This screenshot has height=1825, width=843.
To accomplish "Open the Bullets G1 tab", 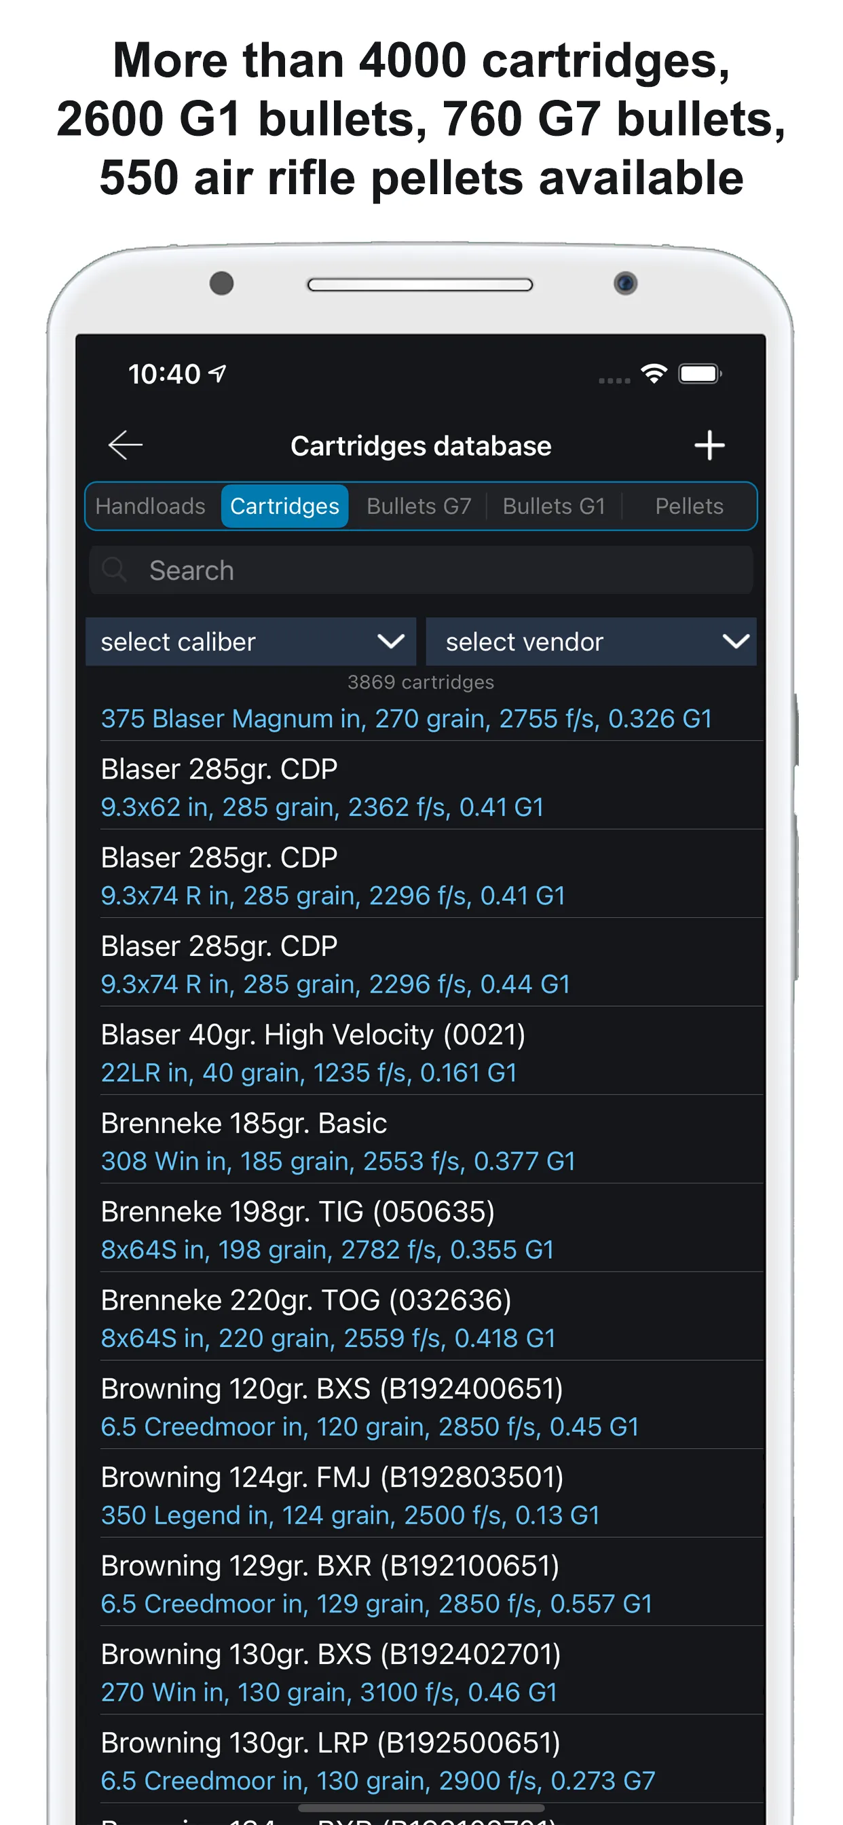I will [554, 506].
